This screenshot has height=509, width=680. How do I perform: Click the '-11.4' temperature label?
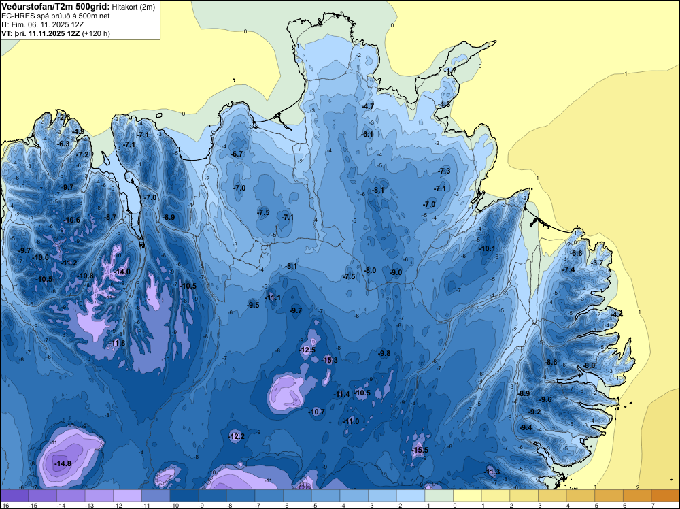[341, 394]
